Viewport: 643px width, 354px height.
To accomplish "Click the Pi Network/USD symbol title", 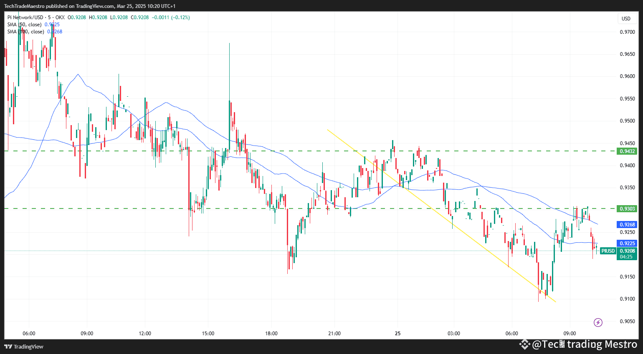I will pyautogui.click(x=25, y=18).
